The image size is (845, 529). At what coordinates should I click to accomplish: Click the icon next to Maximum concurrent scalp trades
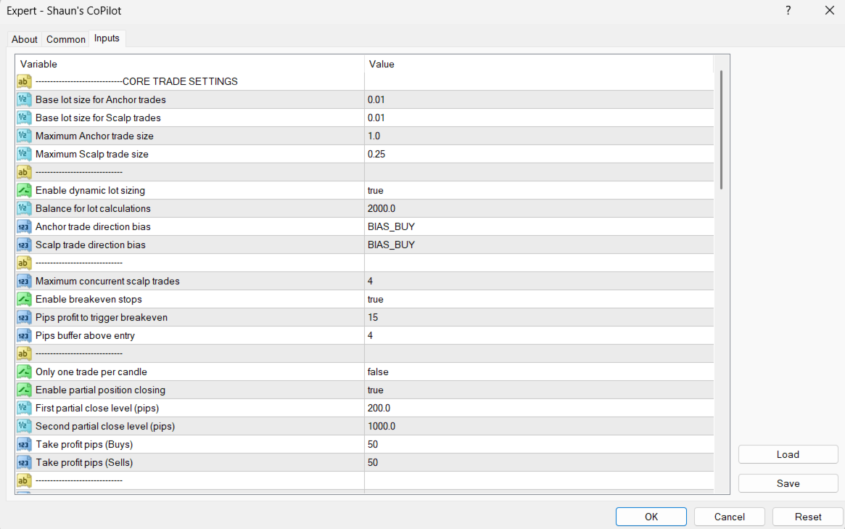[24, 281]
